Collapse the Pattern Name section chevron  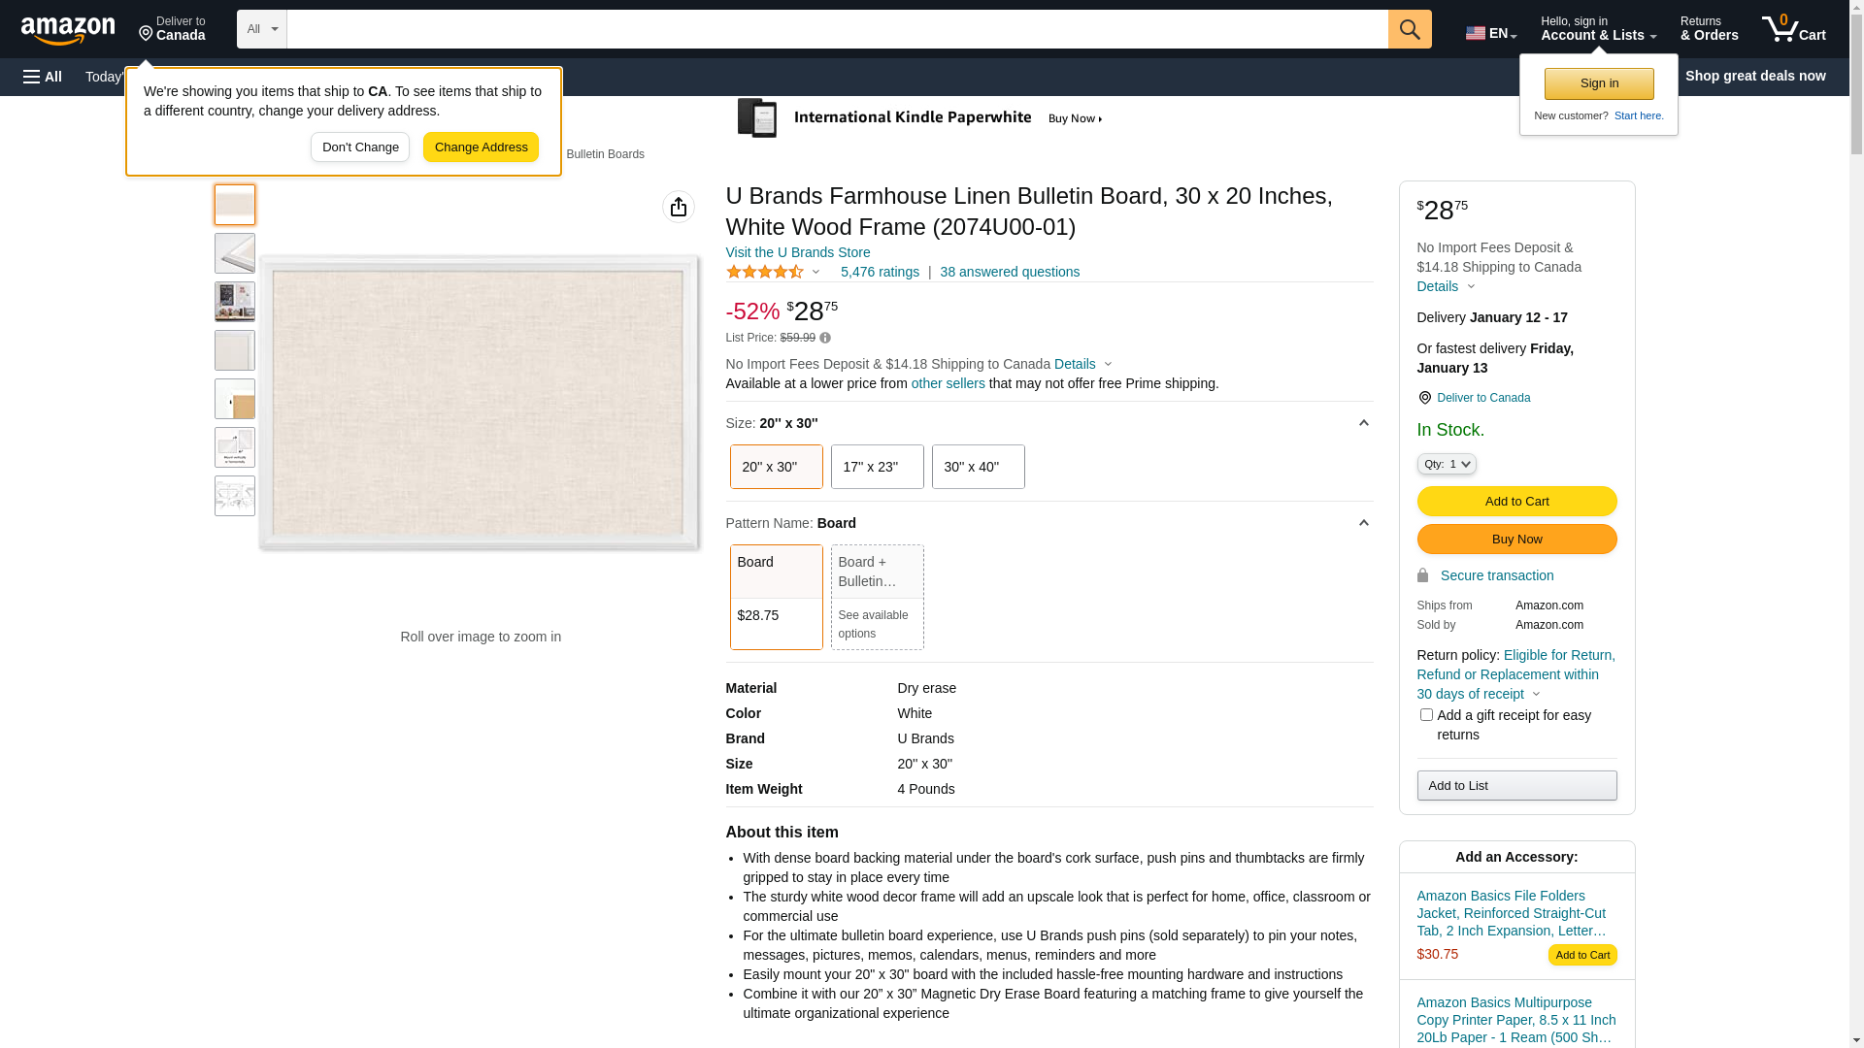[x=1363, y=523]
